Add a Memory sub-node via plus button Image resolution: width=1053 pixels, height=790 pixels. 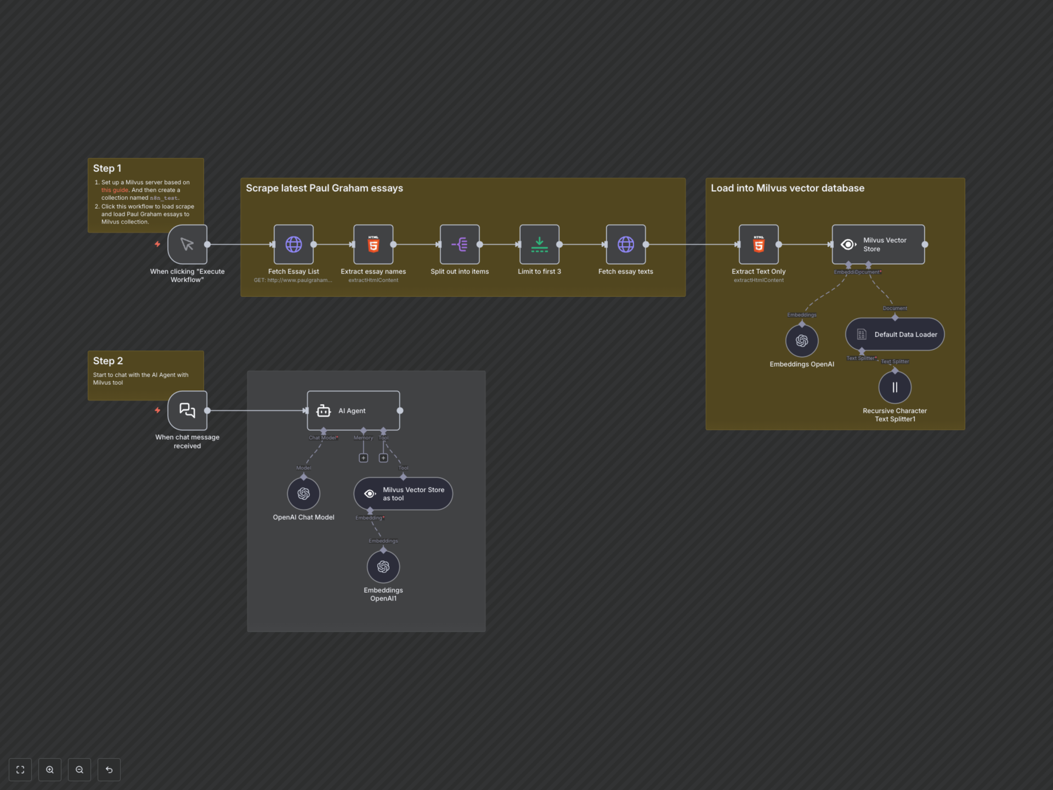coord(363,458)
